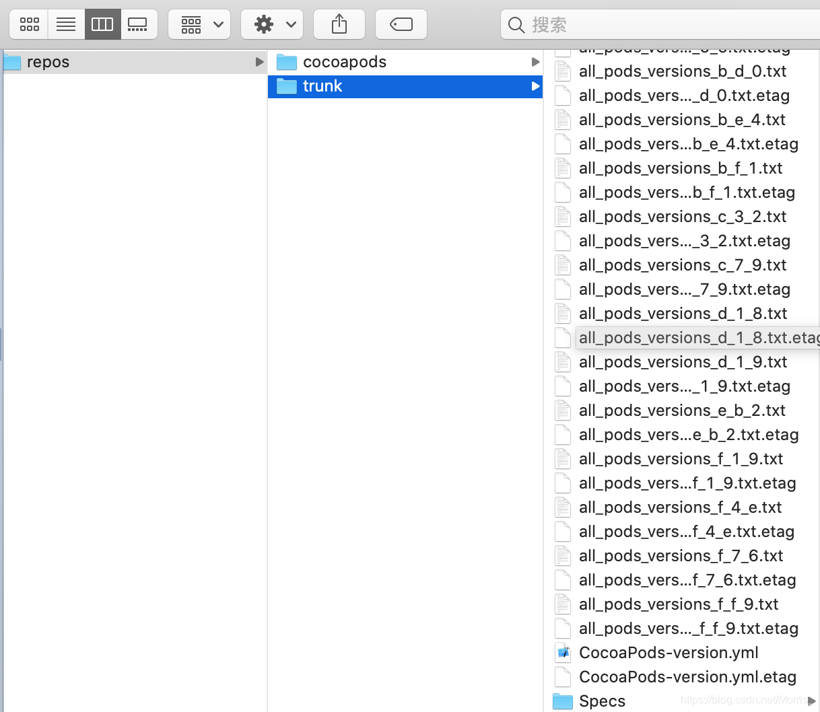The width and height of the screenshot is (820, 712).
Task: Select all_pods_versions_b_d_0.txt file
Action: tap(682, 71)
